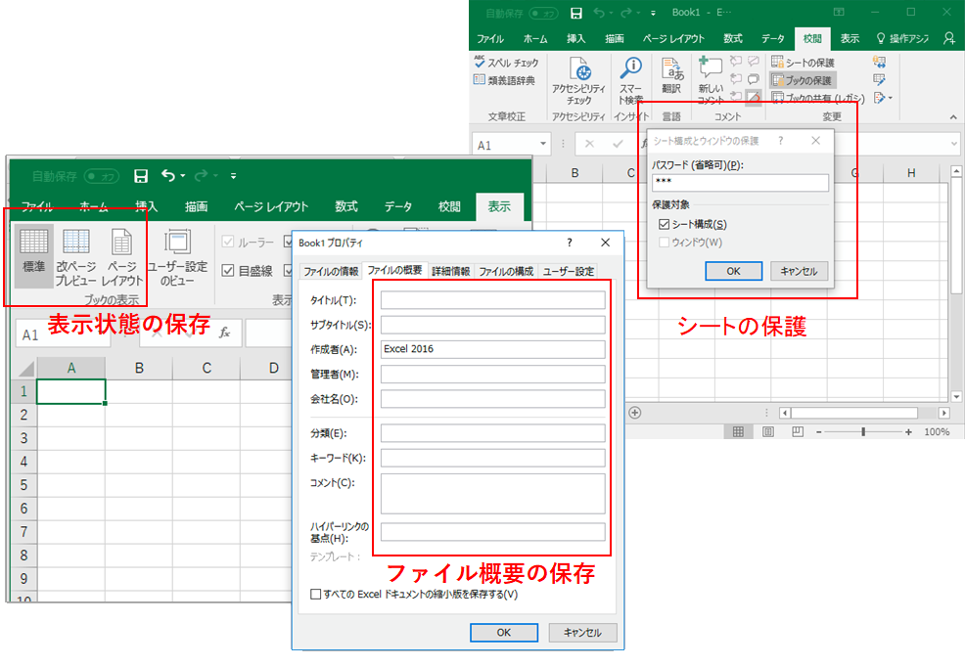Switch to Page Break Preview (改ページ プレビュー)

pyautogui.click(x=76, y=257)
